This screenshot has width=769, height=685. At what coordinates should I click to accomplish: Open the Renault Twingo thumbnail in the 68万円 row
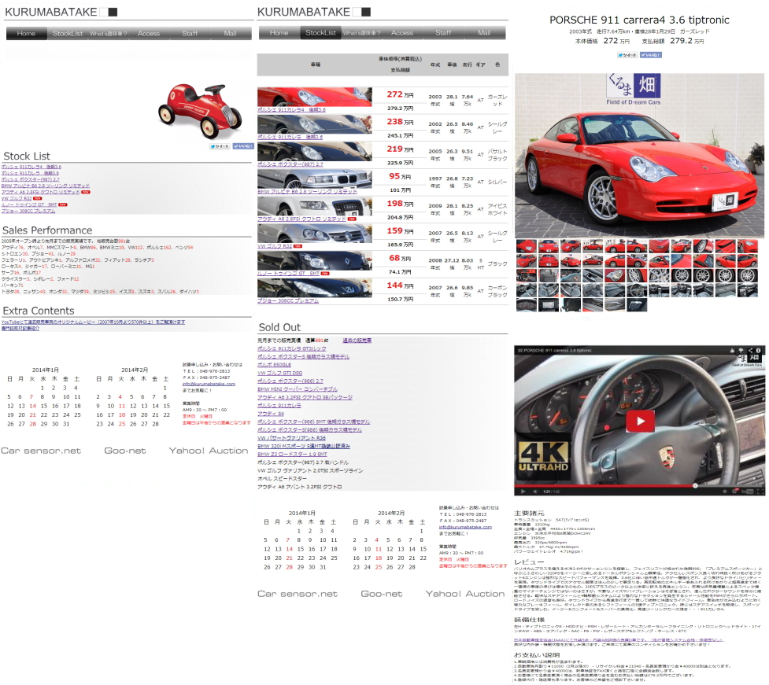[x=314, y=260]
